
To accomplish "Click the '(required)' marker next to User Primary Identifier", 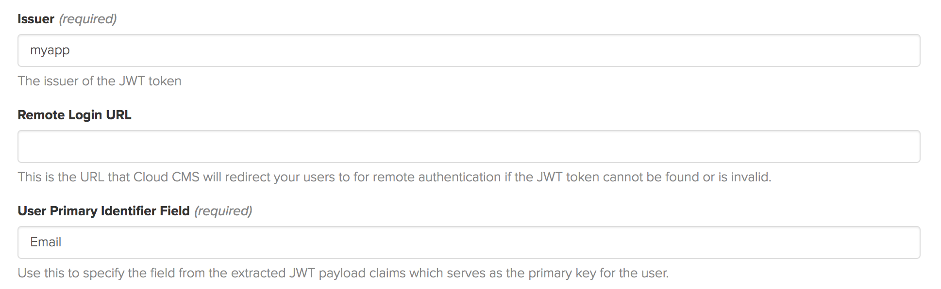I will (224, 211).
